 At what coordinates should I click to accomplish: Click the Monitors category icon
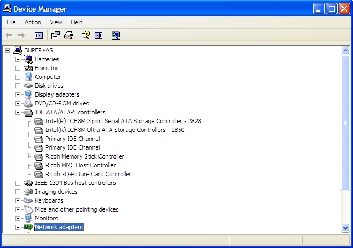pos(28,218)
